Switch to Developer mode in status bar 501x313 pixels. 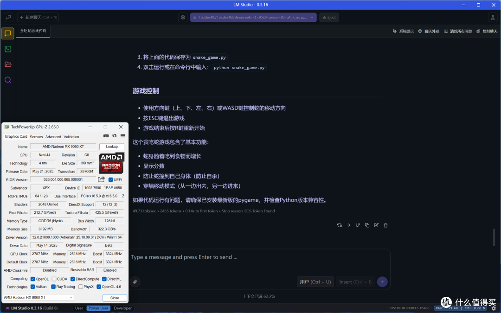122,308
